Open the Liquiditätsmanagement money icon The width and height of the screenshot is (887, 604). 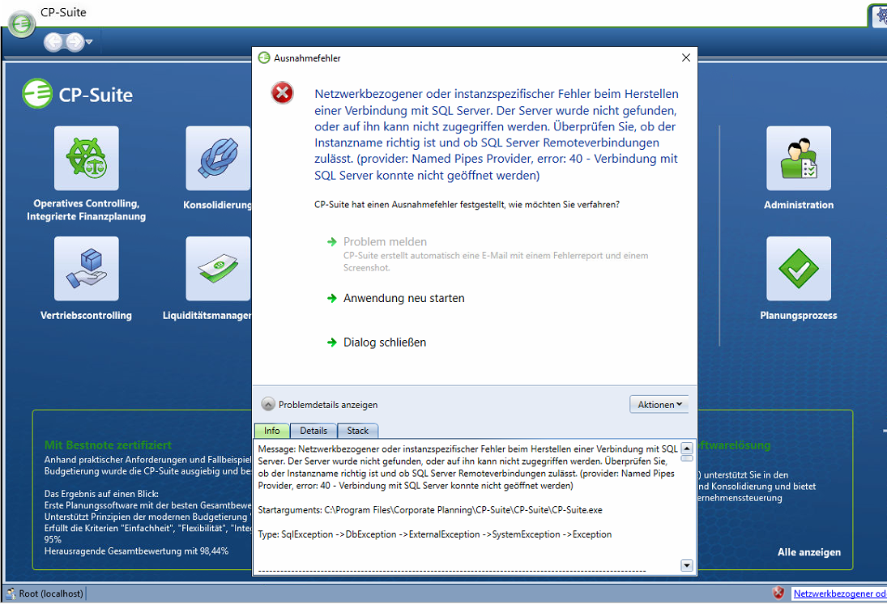(218, 269)
